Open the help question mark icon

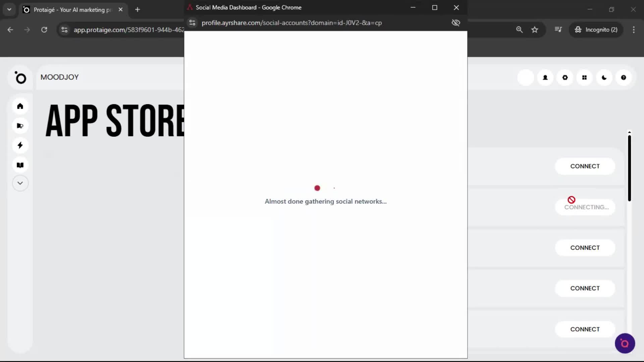click(x=624, y=77)
